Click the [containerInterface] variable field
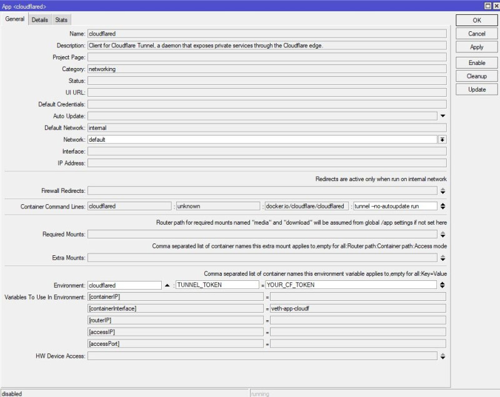 coord(176,308)
